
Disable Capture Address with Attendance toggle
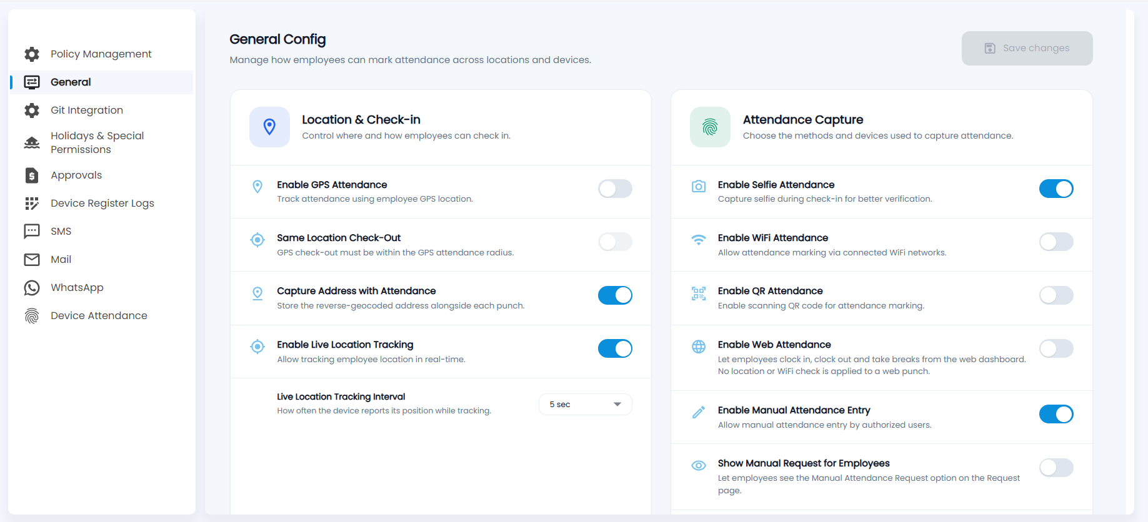point(615,295)
